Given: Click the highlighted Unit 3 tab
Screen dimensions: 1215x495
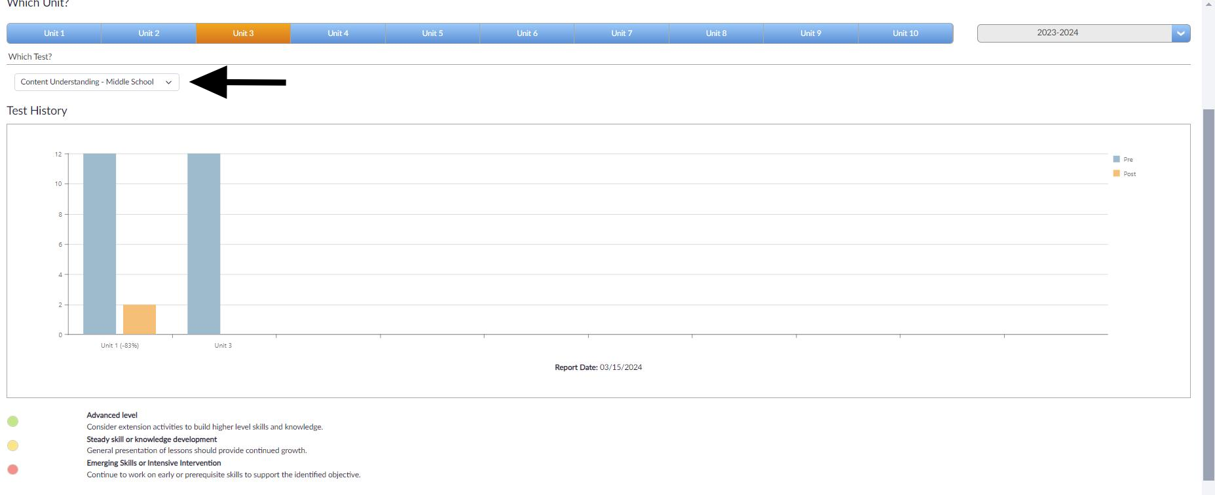Looking at the screenshot, I should pos(243,33).
